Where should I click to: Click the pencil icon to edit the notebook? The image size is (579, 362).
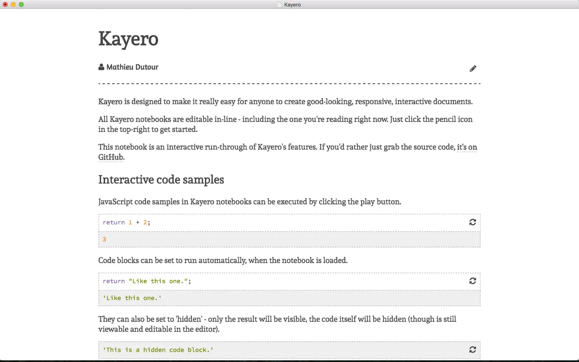click(472, 68)
